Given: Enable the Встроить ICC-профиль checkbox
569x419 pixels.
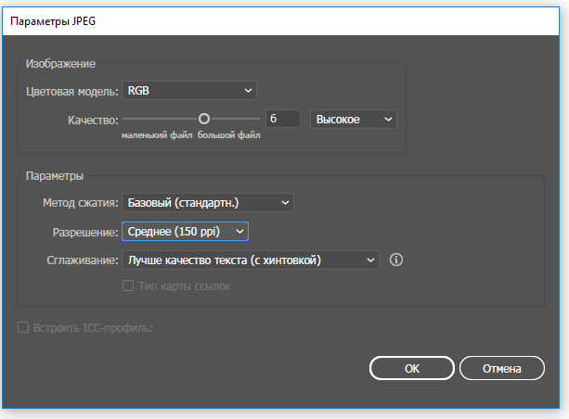Looking at the screenshot, I should point(23,327).
